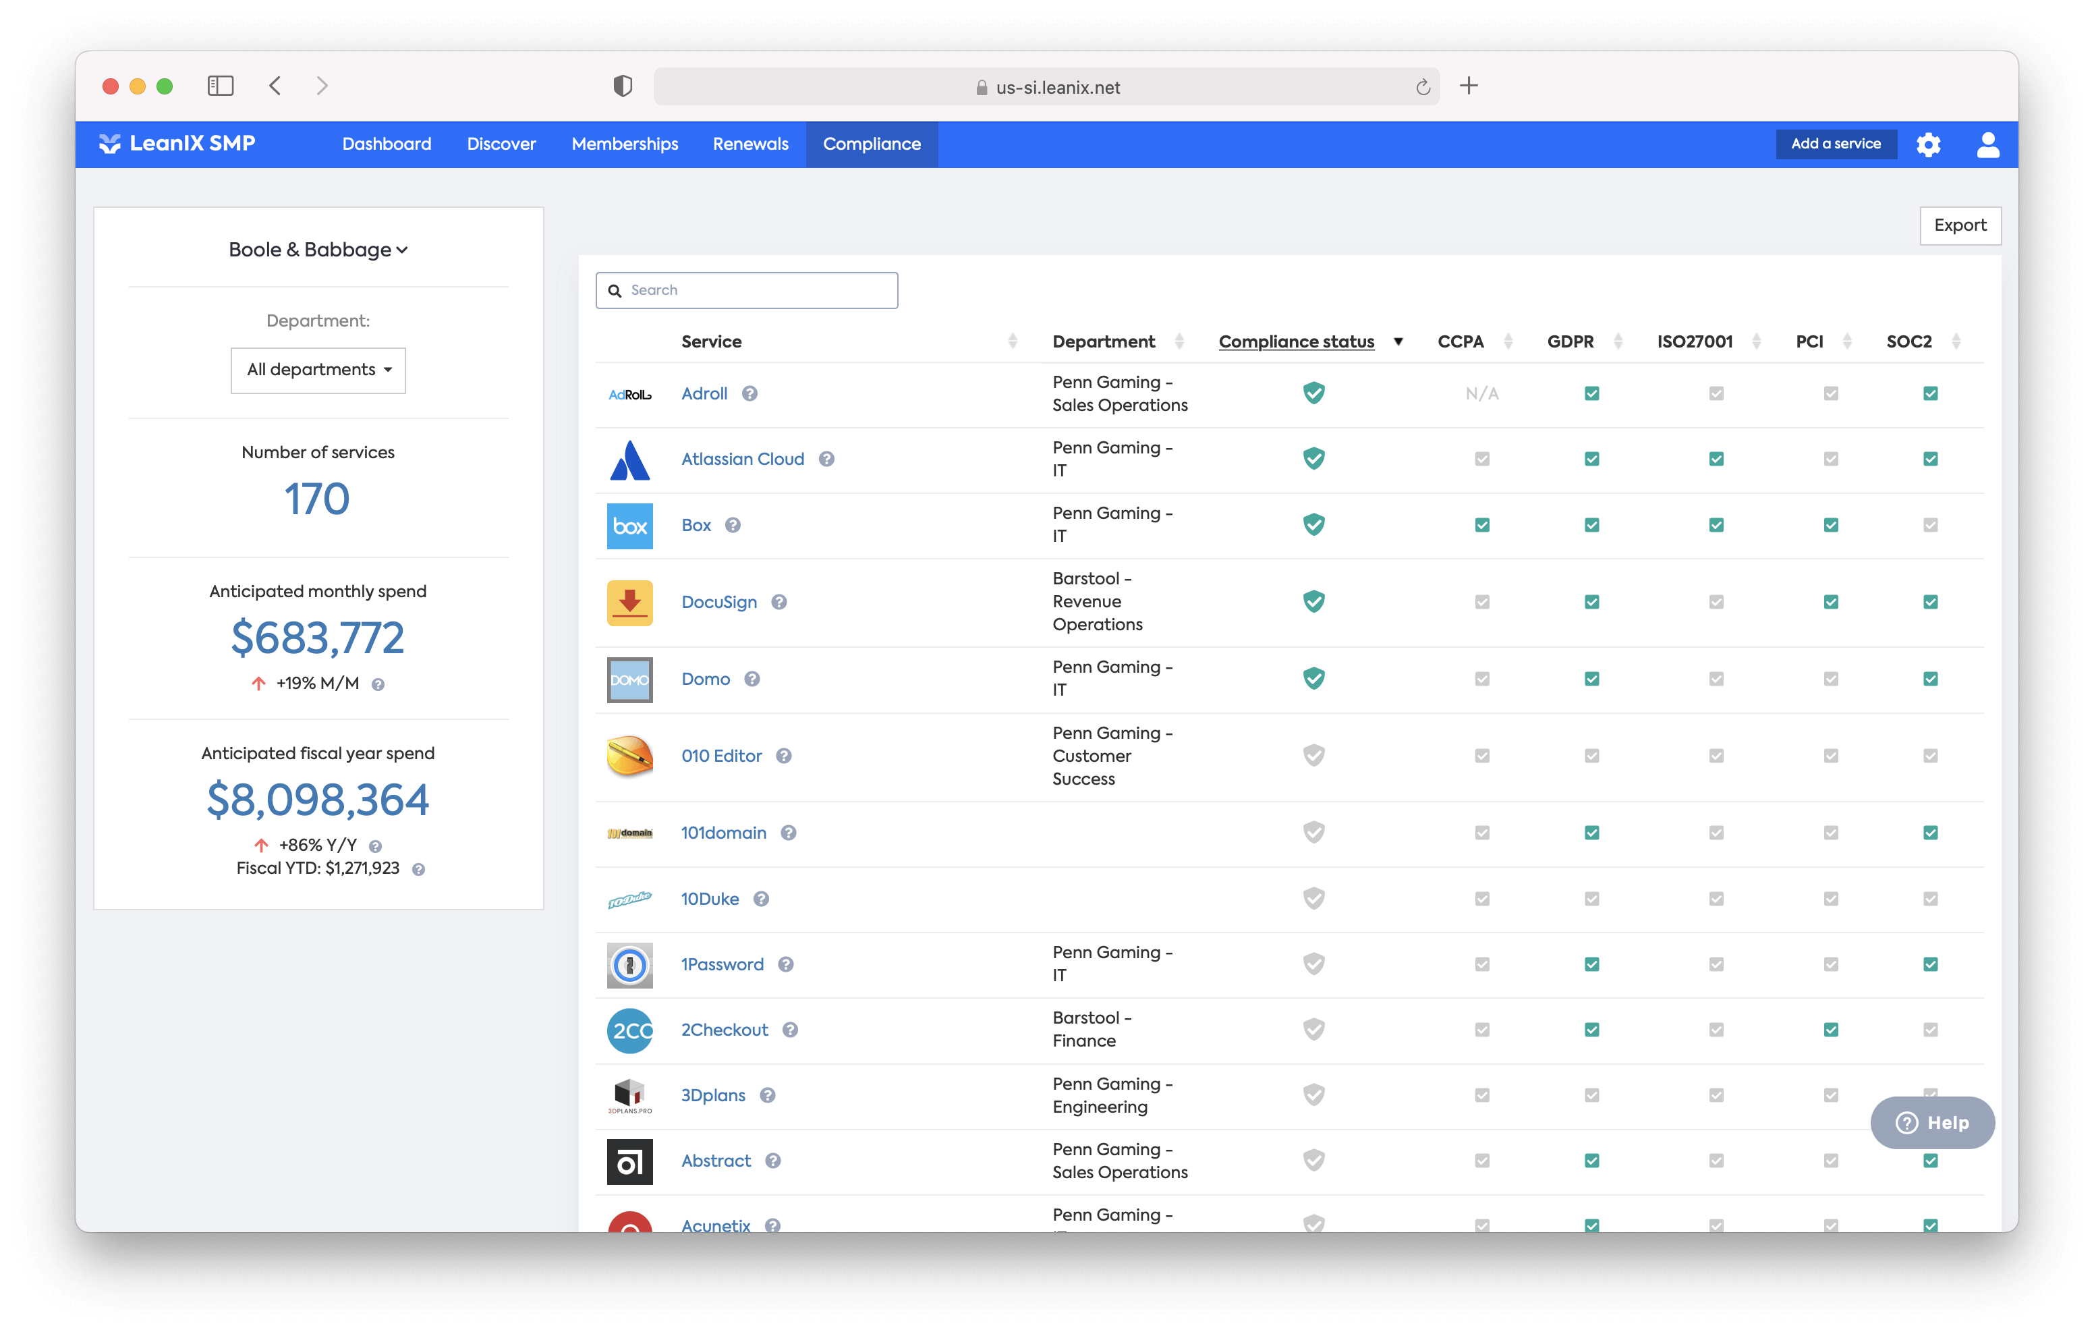Sort by Compliance status column header
Viewport: 2094px width, 1332px height.
[x=1296, y=341]
